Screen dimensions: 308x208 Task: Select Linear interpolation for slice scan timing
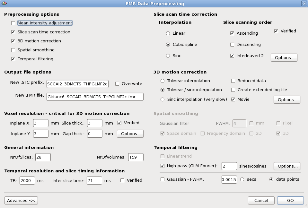tap(168, 33)
